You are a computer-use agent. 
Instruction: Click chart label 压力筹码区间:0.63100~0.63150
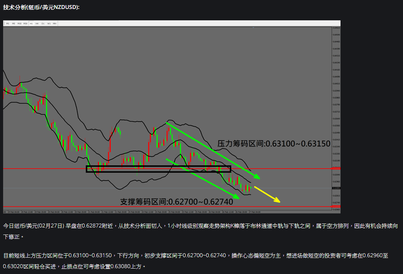tap(274, 143)
